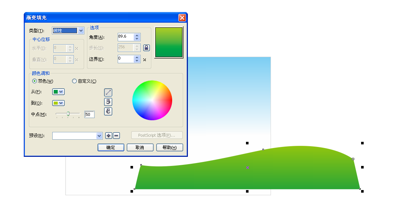
Task: Open the 类型 dropdown list
Action: coord(81,31)
